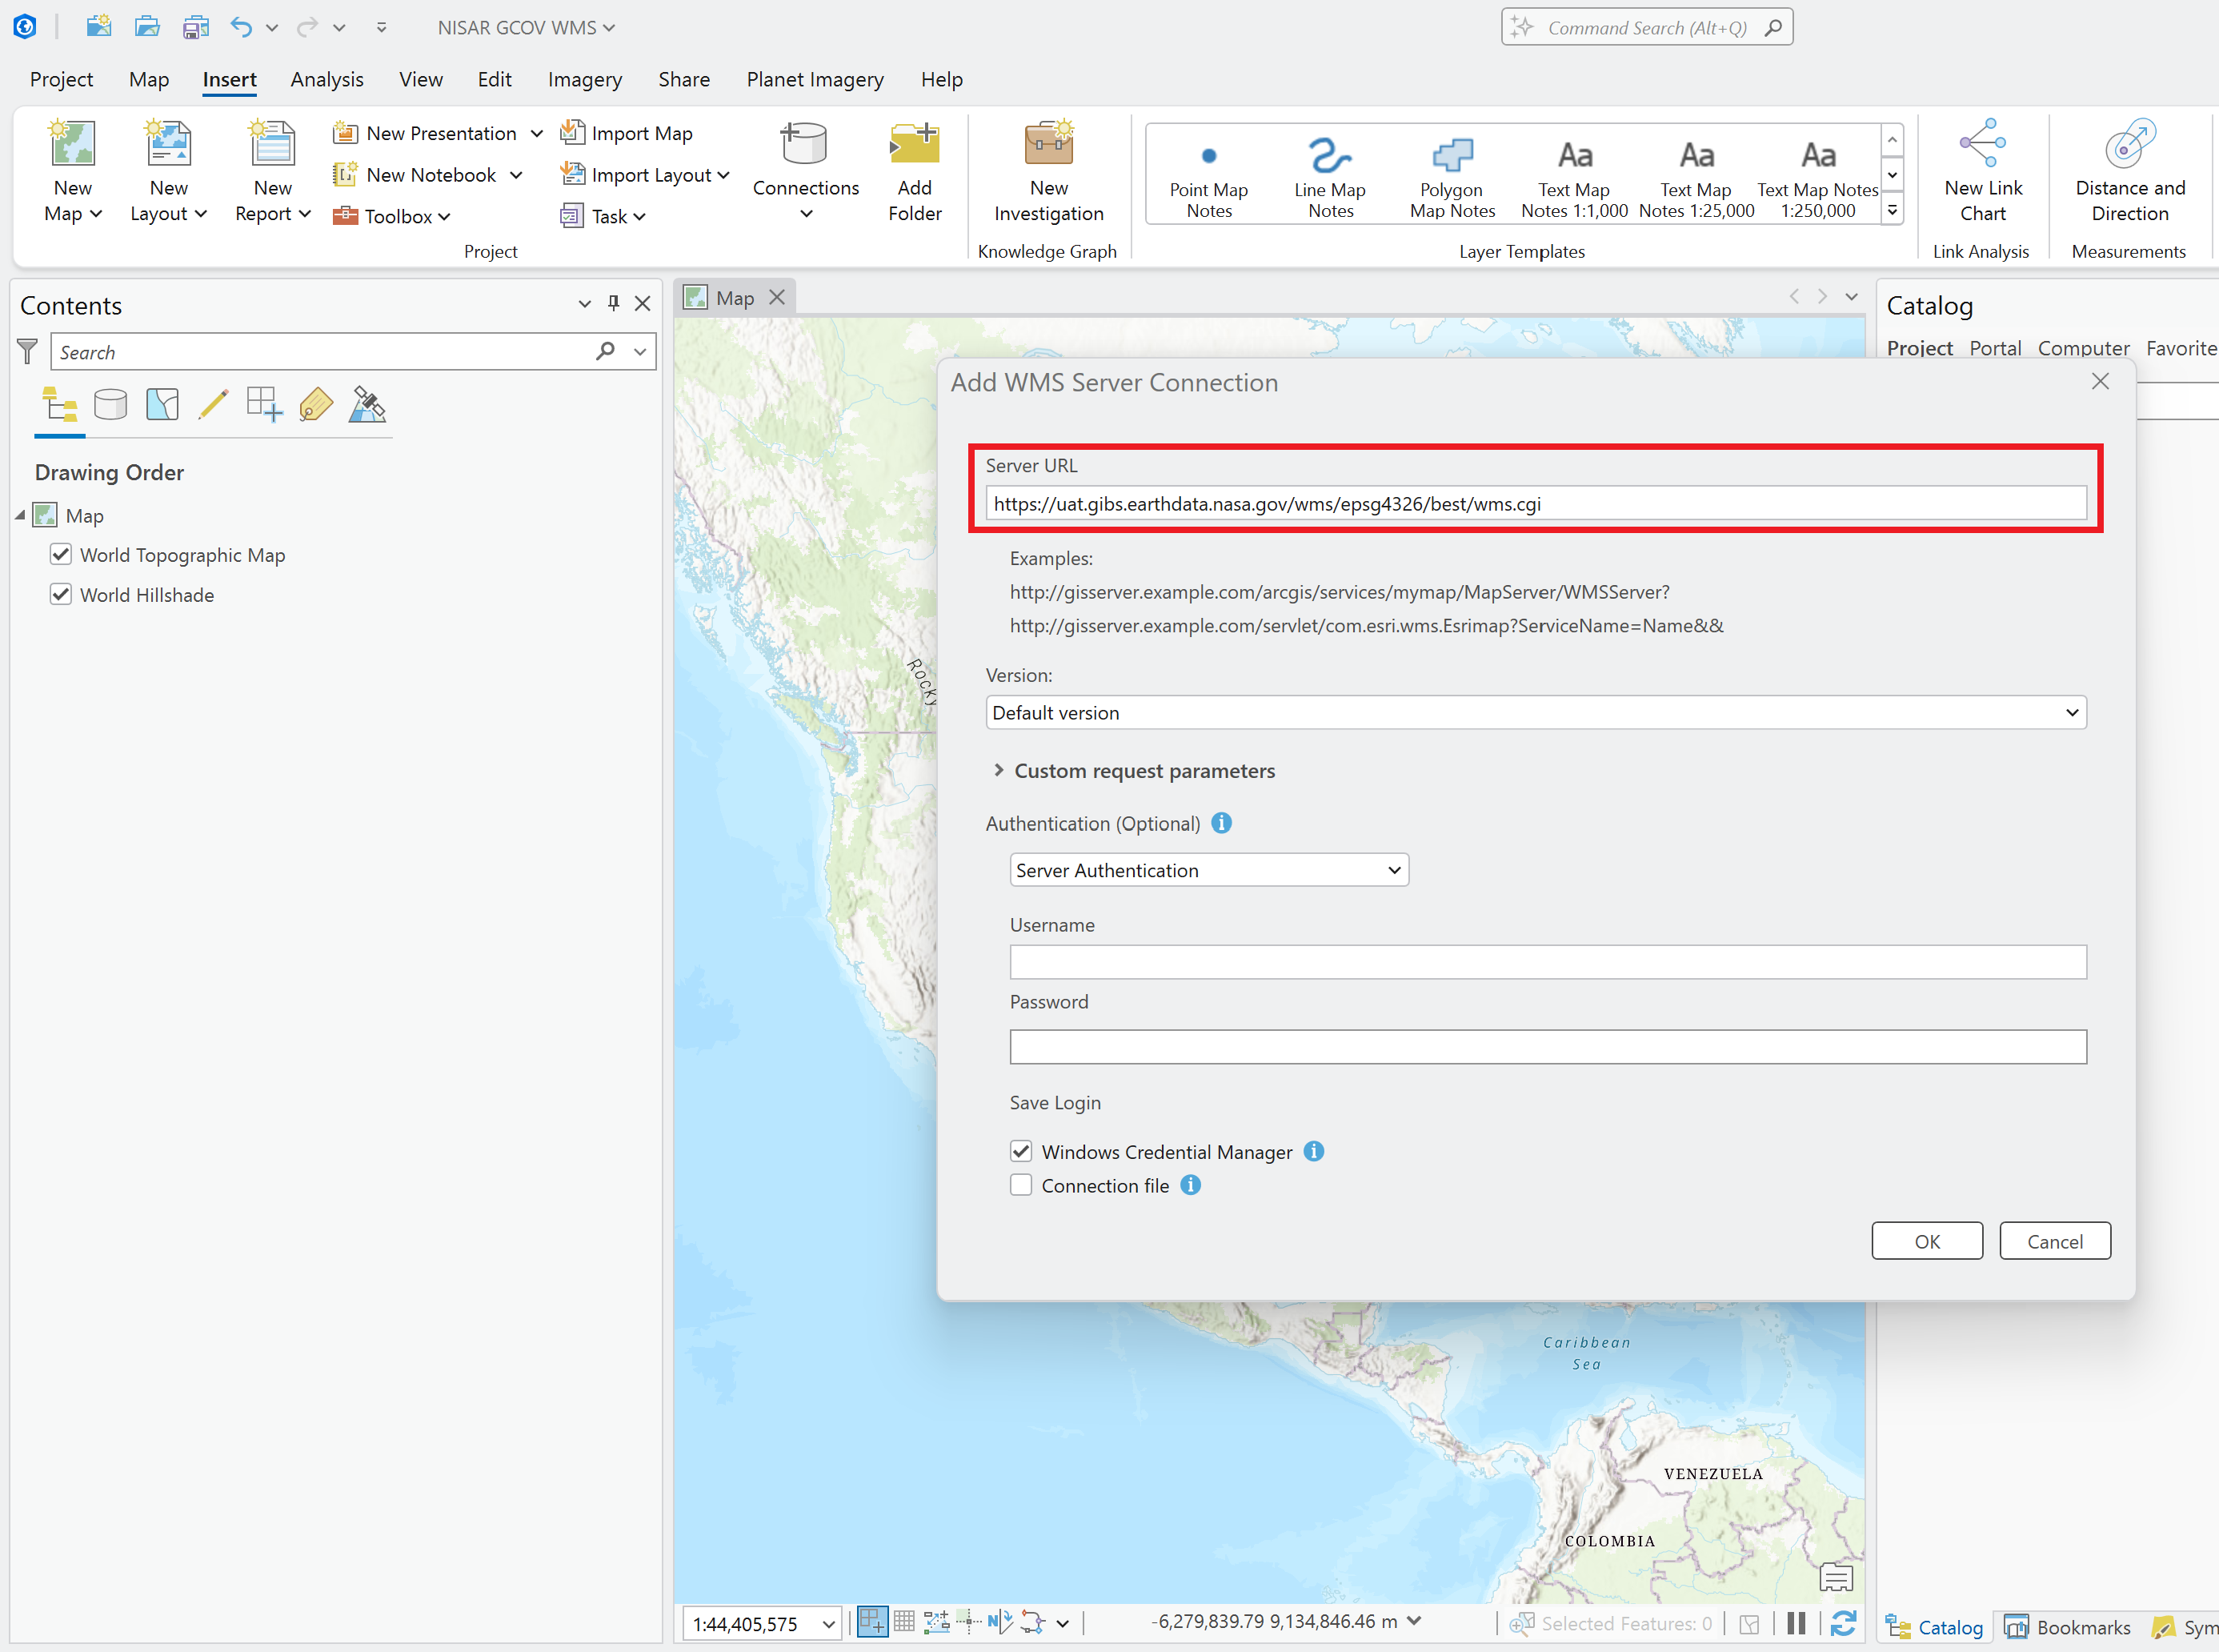
Task: Select the Map view tab
Action: click(x=735, y=298)
